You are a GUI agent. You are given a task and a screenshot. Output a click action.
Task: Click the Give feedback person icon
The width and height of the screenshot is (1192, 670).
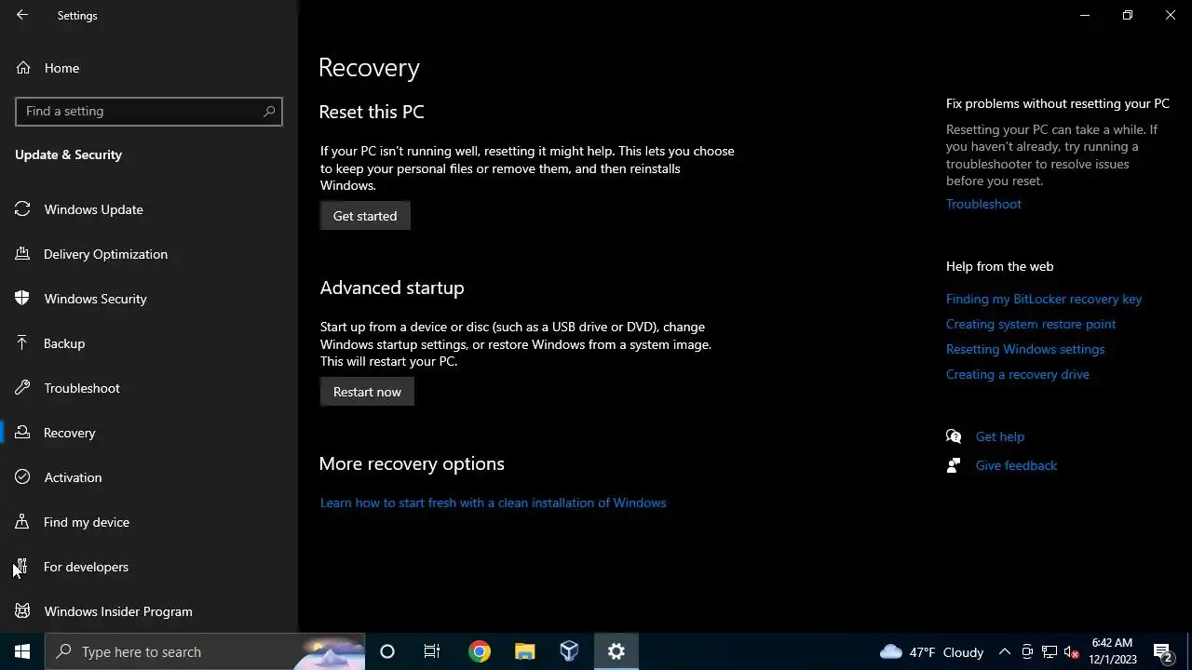(954, 465)
